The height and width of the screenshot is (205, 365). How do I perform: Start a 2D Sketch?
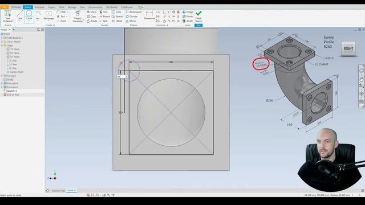(x=7, y=17)
